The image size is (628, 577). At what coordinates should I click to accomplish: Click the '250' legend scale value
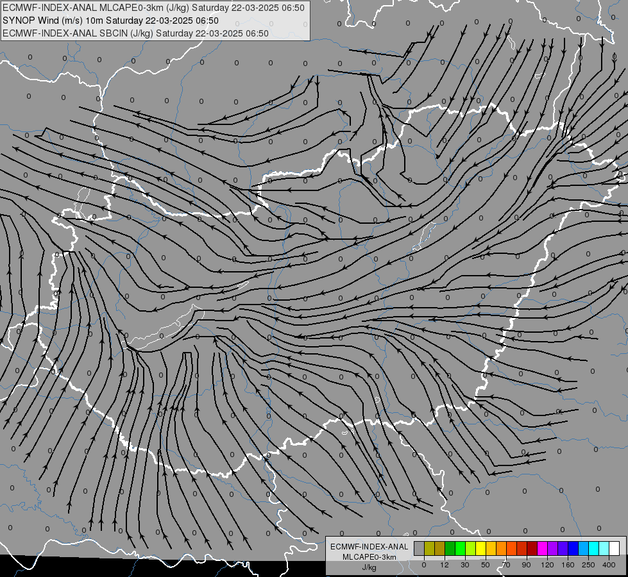588,565
